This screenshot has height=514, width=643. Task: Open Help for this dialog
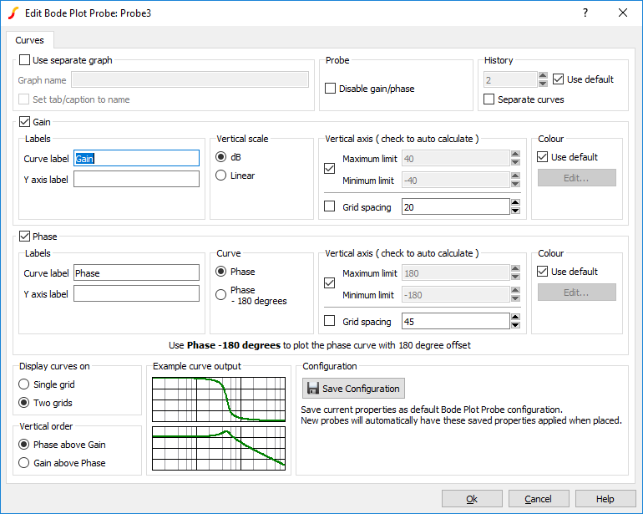tap(605, 499)
